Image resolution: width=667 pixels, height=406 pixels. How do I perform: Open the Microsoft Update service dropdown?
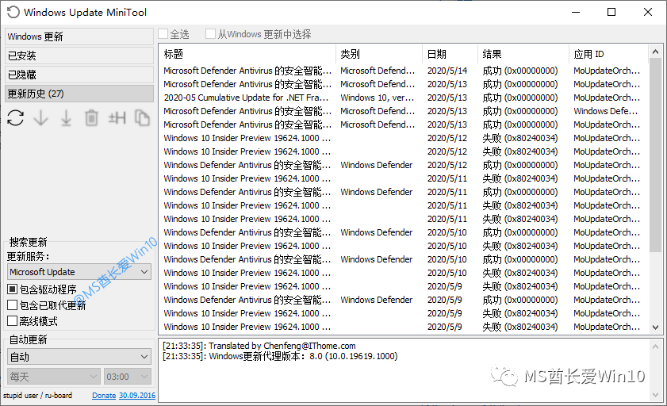79,272
